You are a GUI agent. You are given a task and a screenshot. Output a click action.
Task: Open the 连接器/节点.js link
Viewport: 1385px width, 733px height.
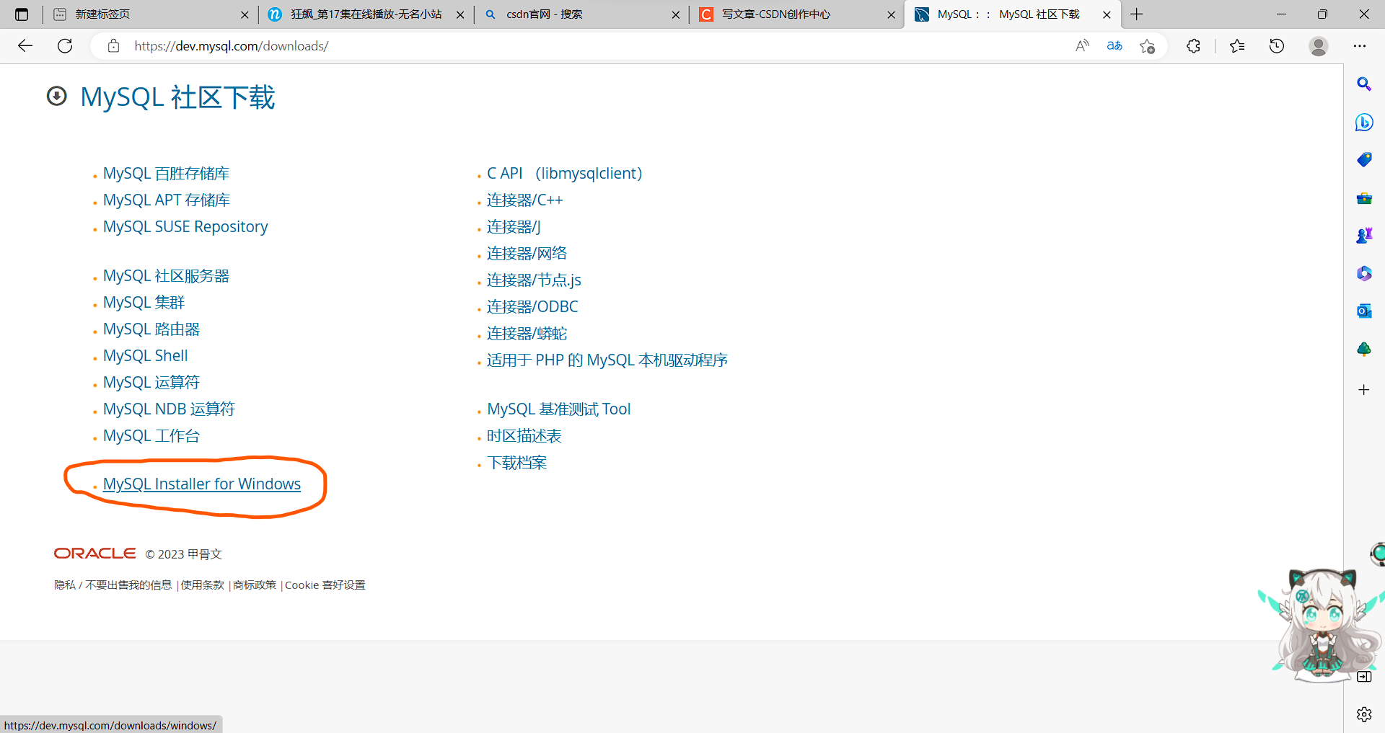click(x=534, y=280)
